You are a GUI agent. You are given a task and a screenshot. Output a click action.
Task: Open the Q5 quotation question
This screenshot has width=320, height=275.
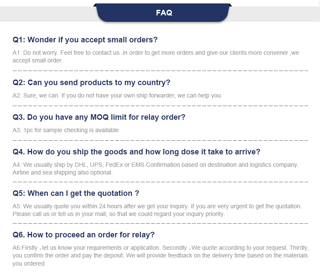76,193
